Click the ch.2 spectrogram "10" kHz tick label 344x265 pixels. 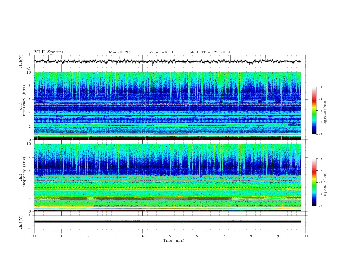click(30, 144)
